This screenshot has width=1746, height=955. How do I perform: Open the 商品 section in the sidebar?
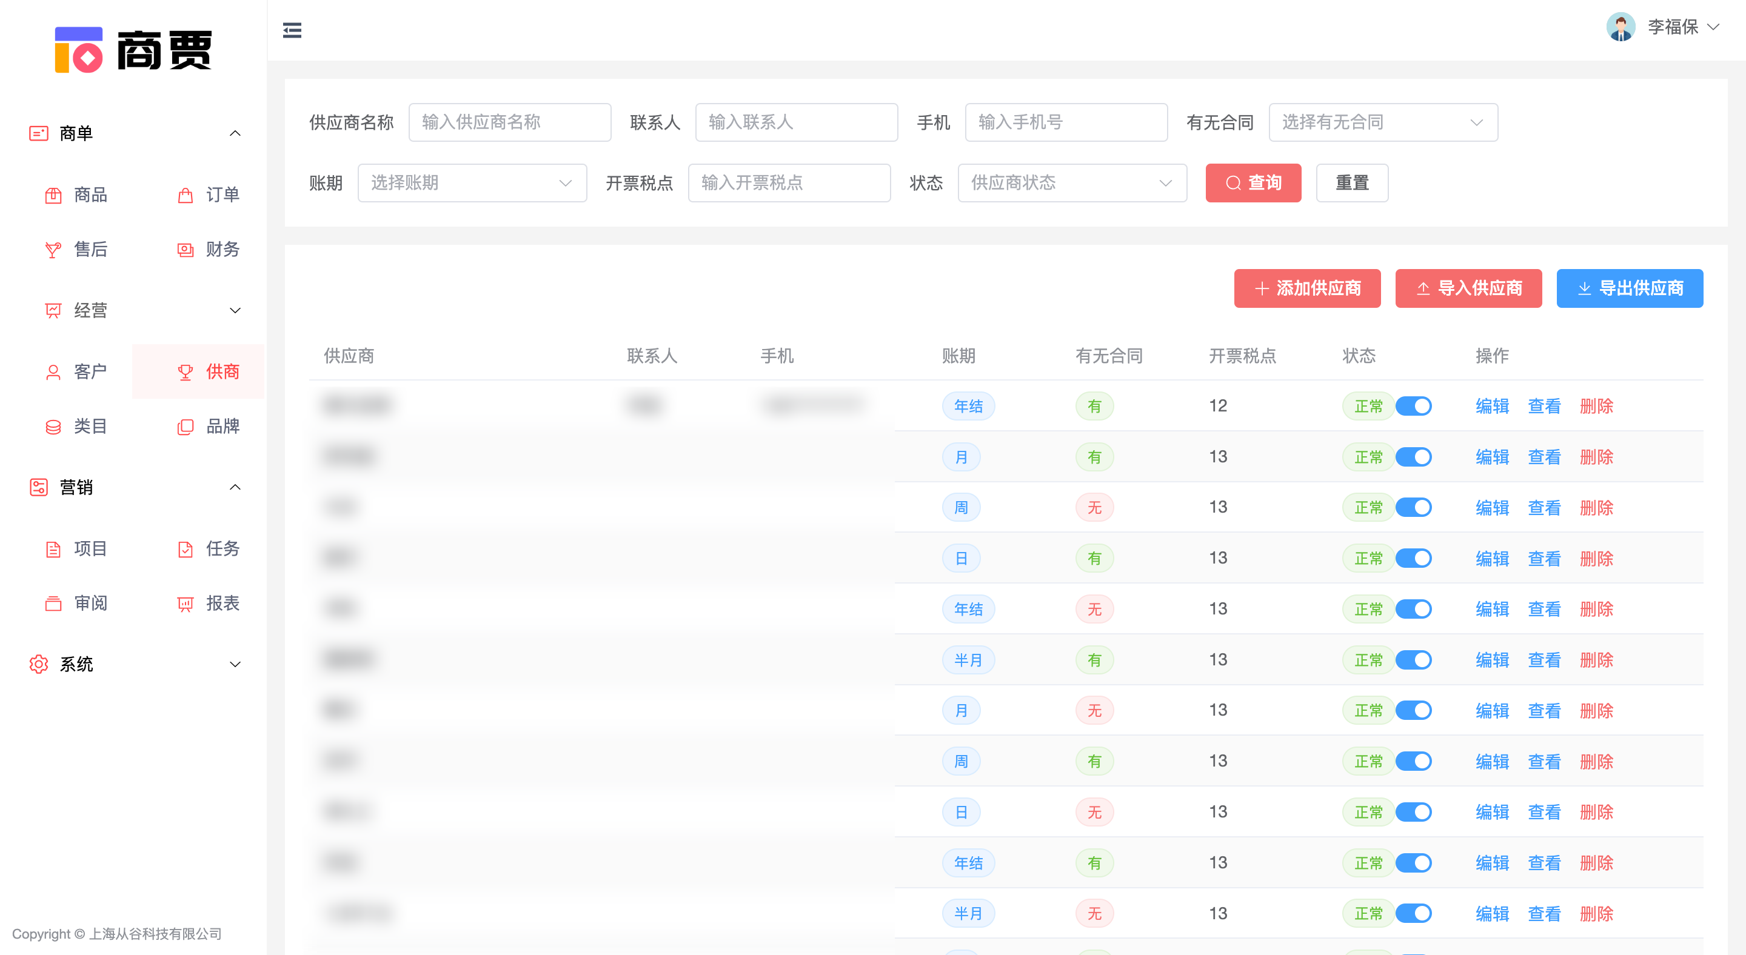tap(90, 195)
